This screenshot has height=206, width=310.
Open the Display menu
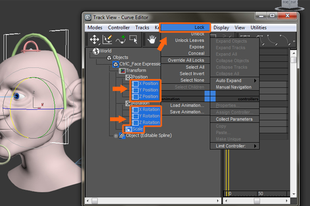click(221, 28)
